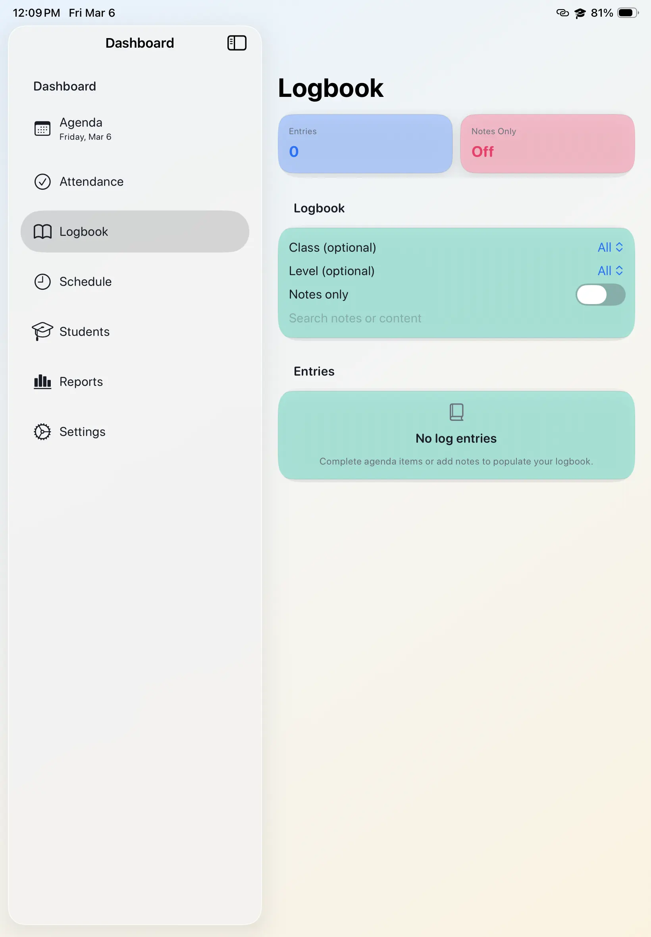Open the Level filter dropdown
This screenshot has width=651, height=937.
610,271
